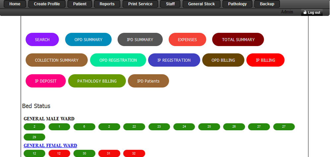Image resolution: width=330 pixels, height=157 pixels.
Task: Click the purple SEARCH button
Action: coord(42,39)
